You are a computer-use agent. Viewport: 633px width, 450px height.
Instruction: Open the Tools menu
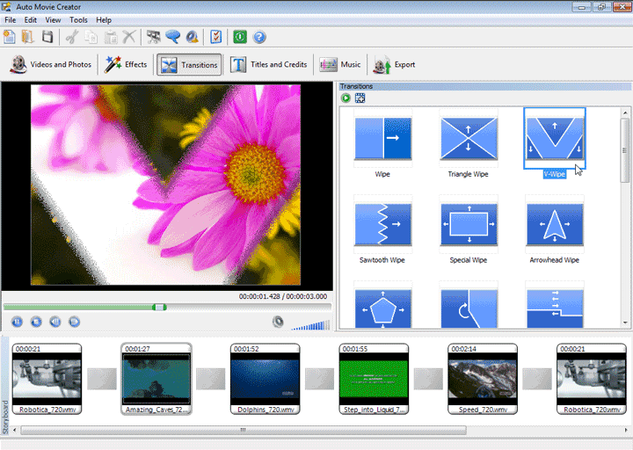pyautogui.click(x=78, y=19)
